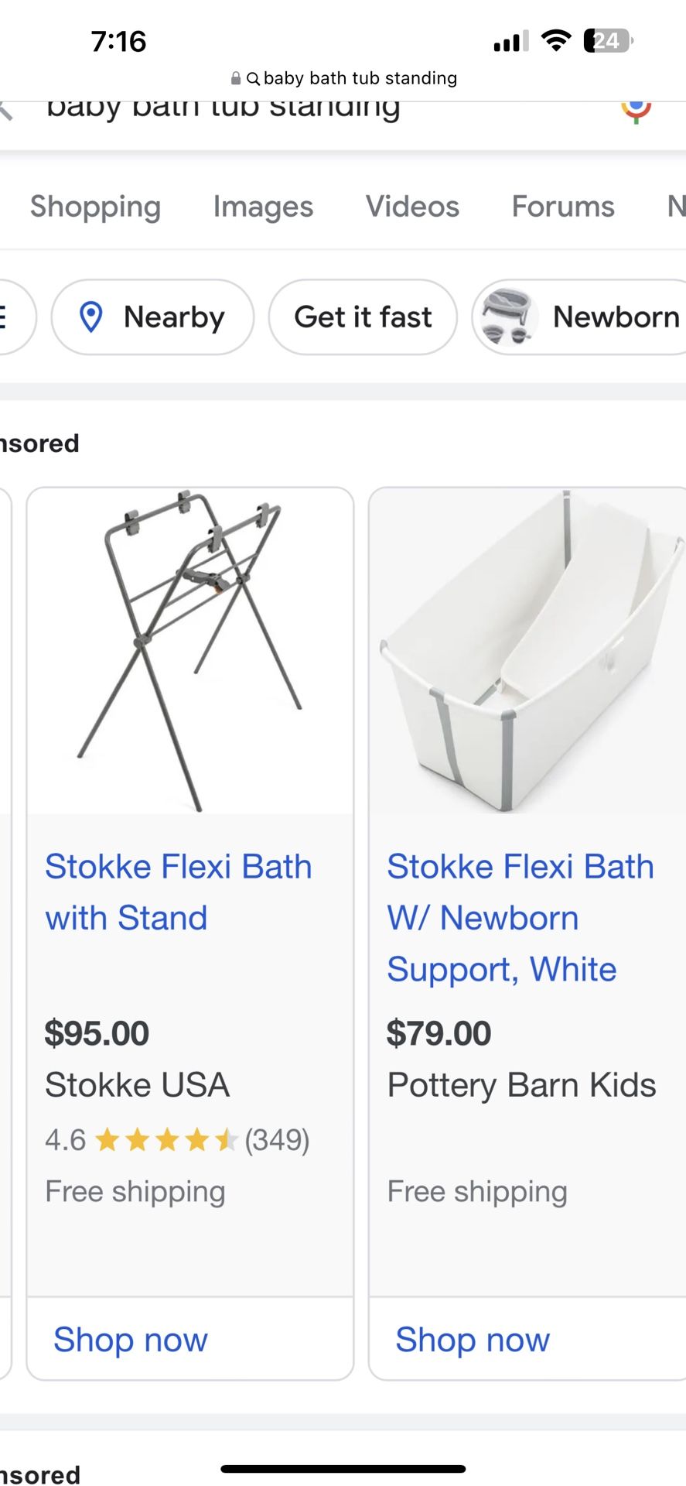Tap the magnifier icon beside the search query

click(x=253, y=77)
